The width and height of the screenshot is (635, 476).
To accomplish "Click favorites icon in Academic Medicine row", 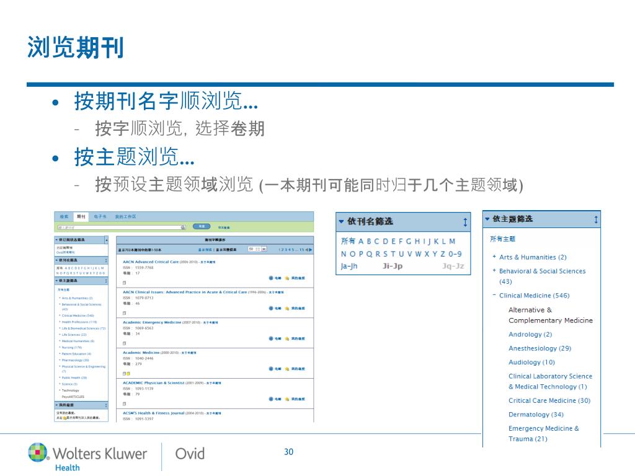I will (287, 369).
